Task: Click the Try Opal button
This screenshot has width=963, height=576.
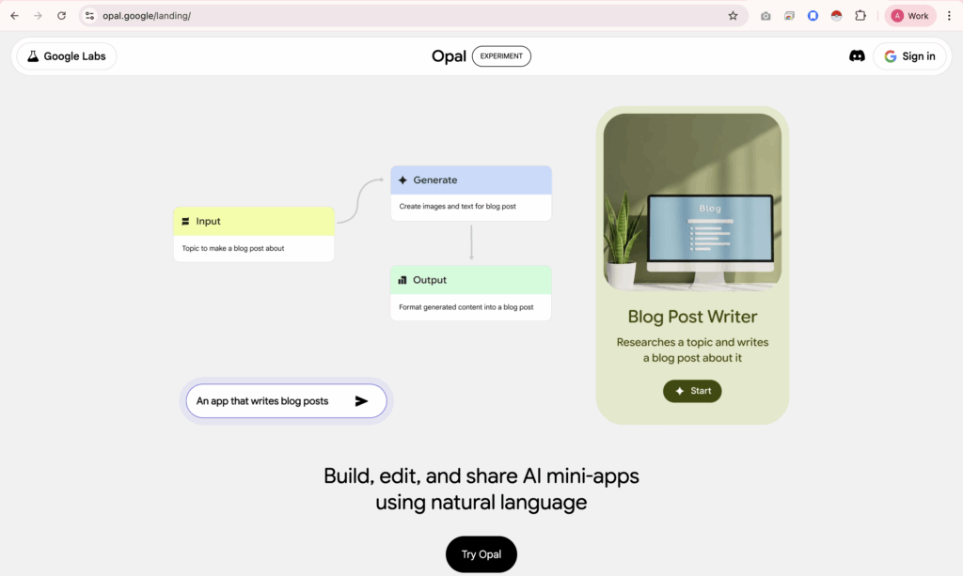Action: (481, 554)
